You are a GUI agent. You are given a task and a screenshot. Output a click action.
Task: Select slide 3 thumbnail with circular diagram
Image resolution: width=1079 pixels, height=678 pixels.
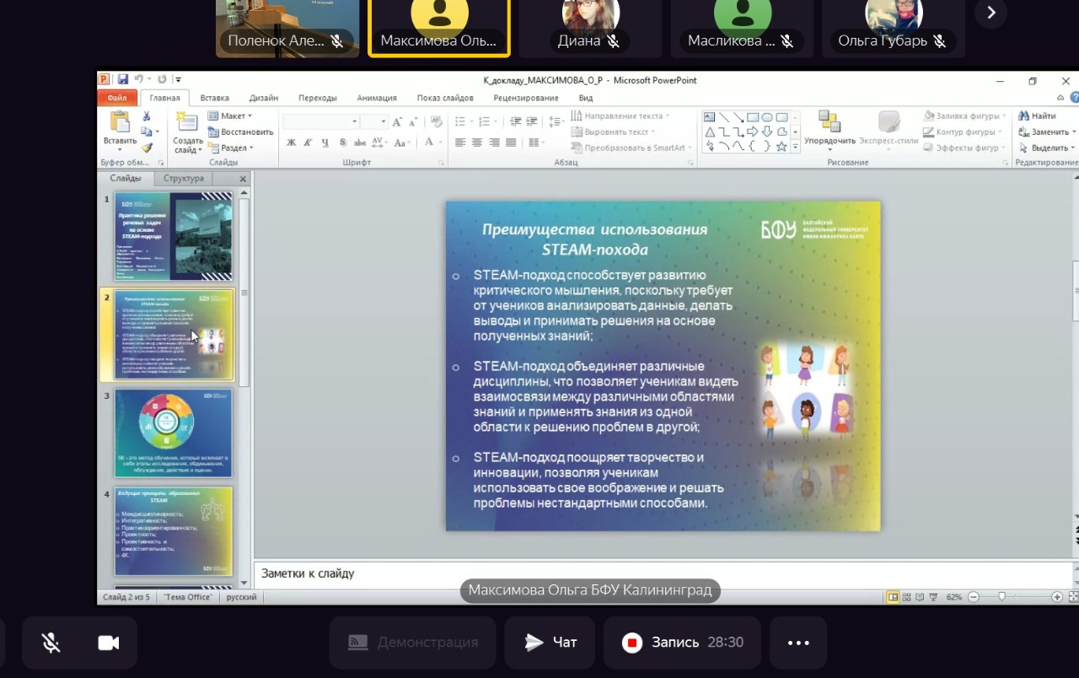173,432
